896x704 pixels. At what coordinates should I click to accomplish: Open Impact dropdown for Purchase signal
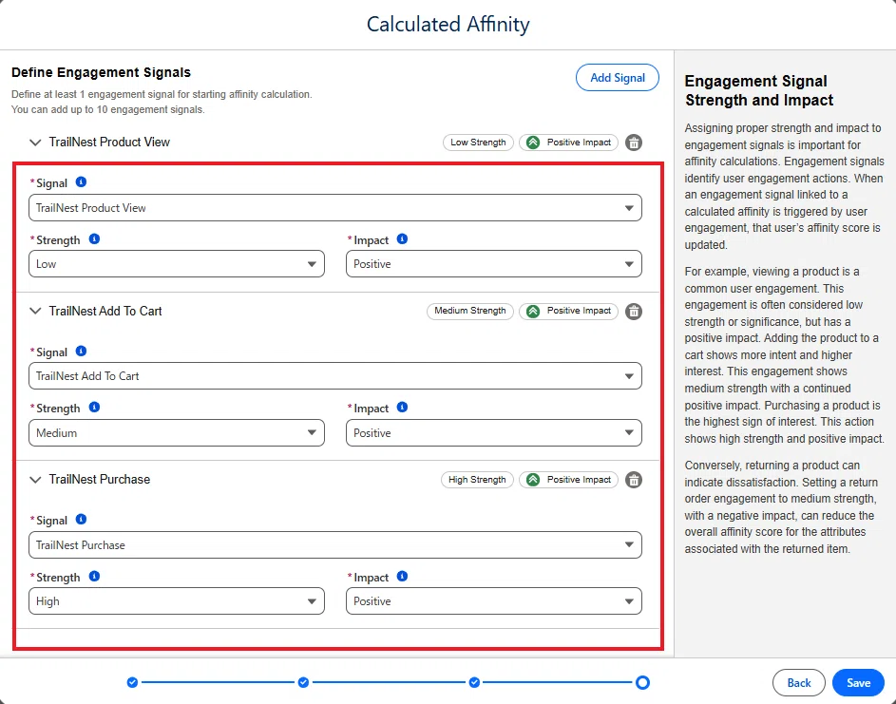point(494,601)
